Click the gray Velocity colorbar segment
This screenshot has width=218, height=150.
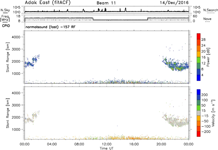(199, 113)
